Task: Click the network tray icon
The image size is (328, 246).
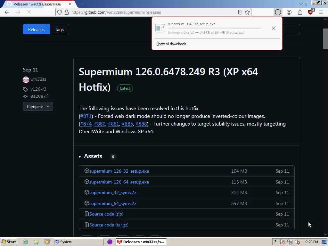Action: pyautogui.click(x=290, y=242)
